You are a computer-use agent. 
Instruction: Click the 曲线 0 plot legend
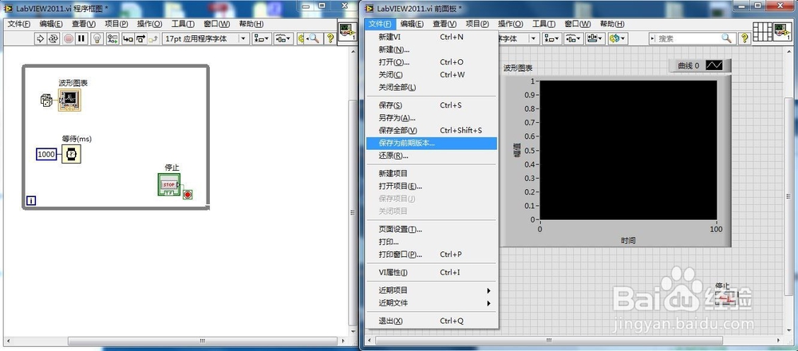pos(700,65)
